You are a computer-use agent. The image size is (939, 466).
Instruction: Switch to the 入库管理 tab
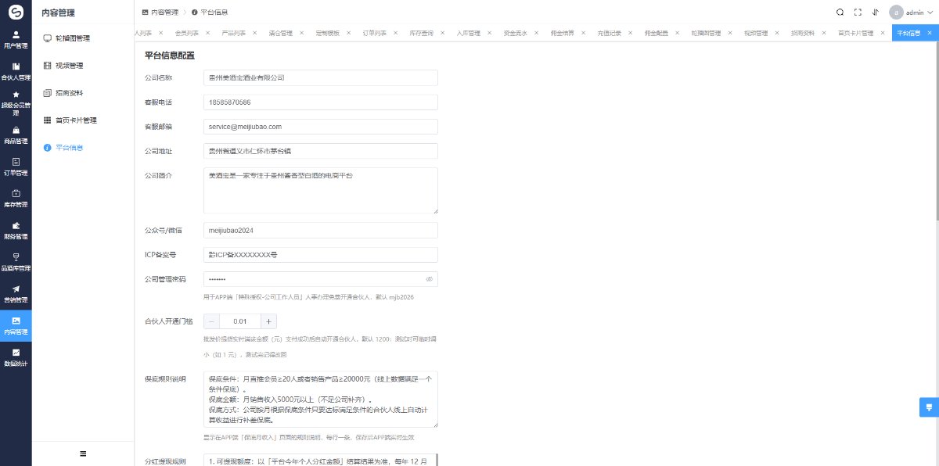pyautogui.click(x=468, y=34)
